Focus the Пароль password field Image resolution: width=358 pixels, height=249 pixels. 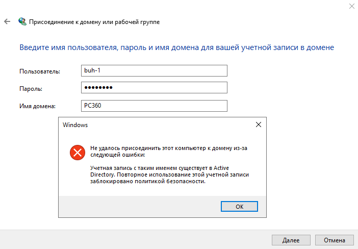[154, 88]
